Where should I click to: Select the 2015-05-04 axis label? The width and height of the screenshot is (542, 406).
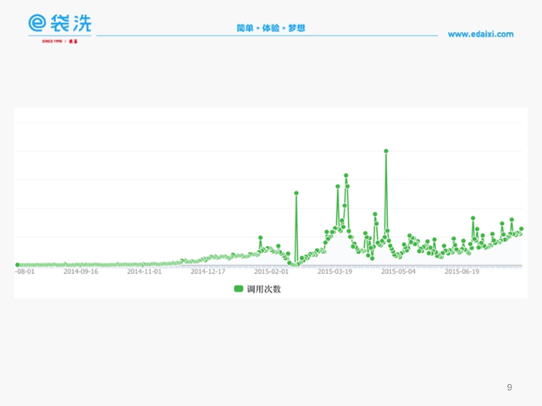tap(399, 272)
